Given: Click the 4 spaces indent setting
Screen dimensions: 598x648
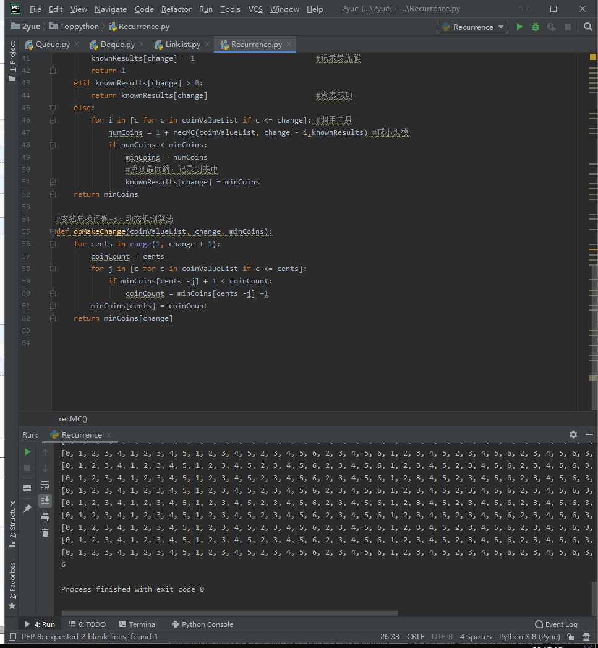Looking at the screenshot, I should click(x=476, y=636).
